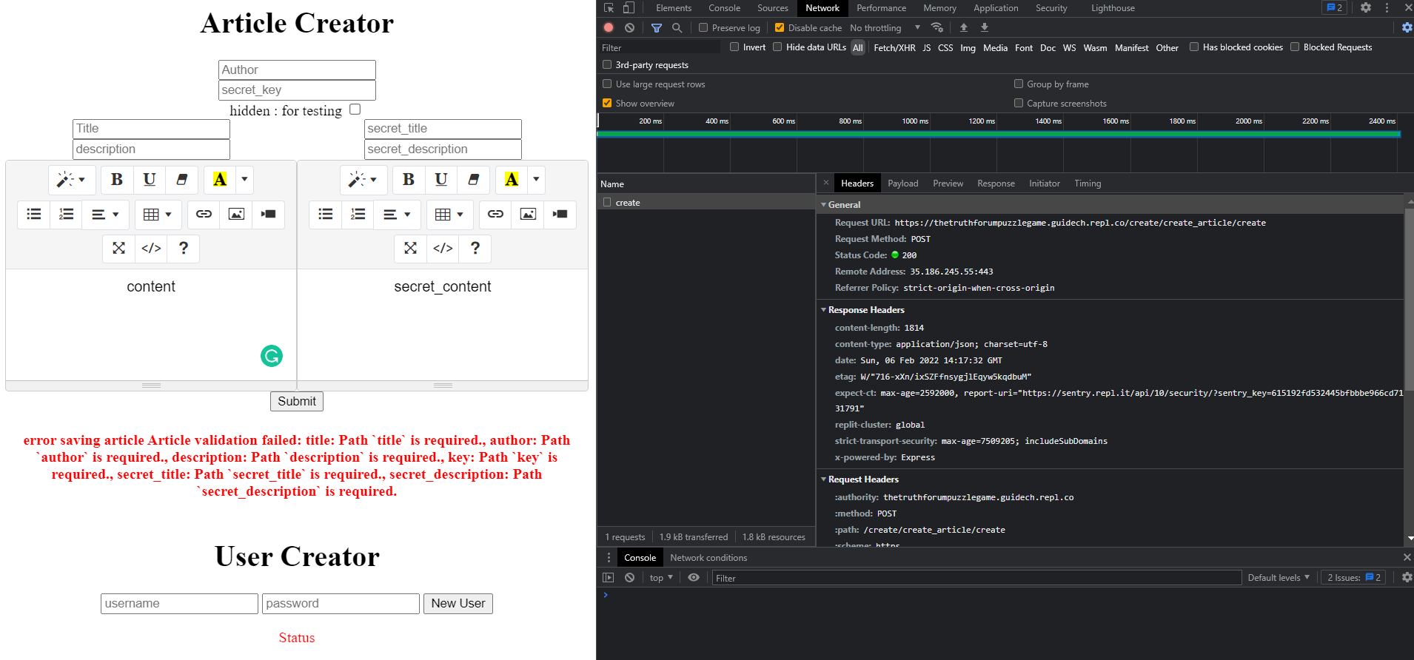
Task: Open help in content editor toolbar
Action: point(184,249)
